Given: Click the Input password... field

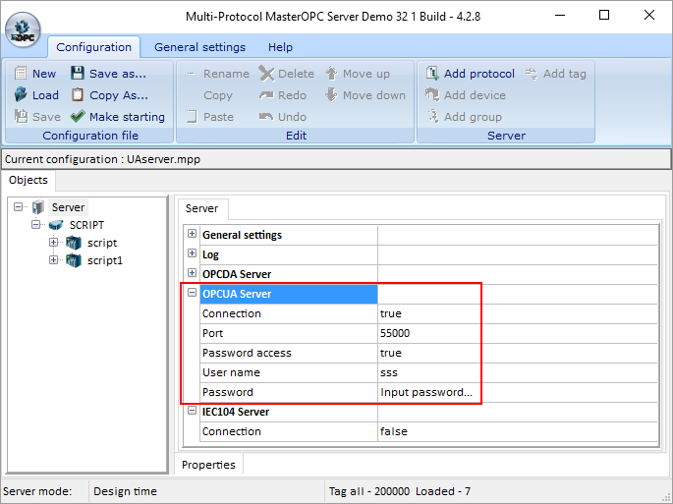Looking at the screenshot, I should [x=517, y=392].
